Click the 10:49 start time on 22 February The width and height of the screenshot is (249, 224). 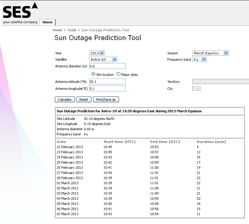108,147
